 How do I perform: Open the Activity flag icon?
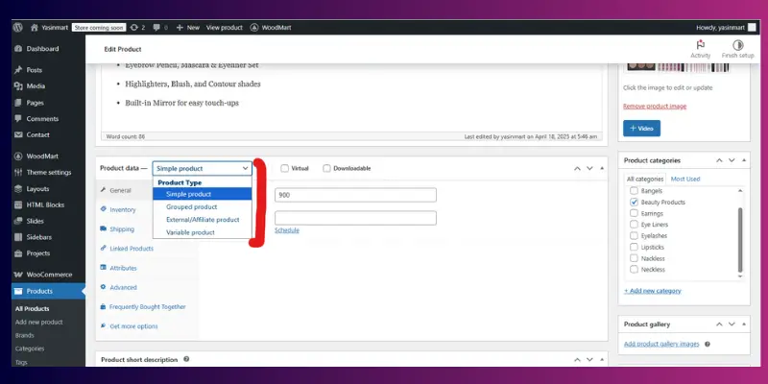click(x=701, y=44)
